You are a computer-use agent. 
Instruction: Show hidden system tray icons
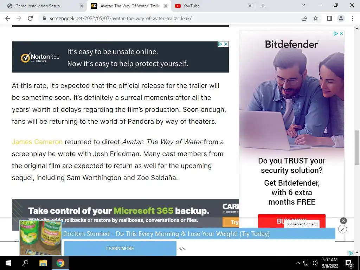click(297, 263)
